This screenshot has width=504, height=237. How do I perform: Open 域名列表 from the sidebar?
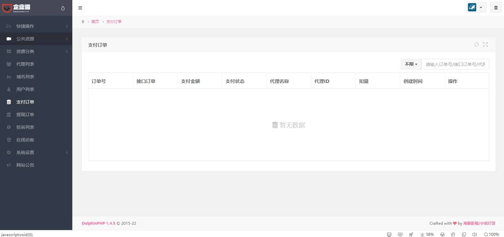pyautogui.click(x=25, y=77)
